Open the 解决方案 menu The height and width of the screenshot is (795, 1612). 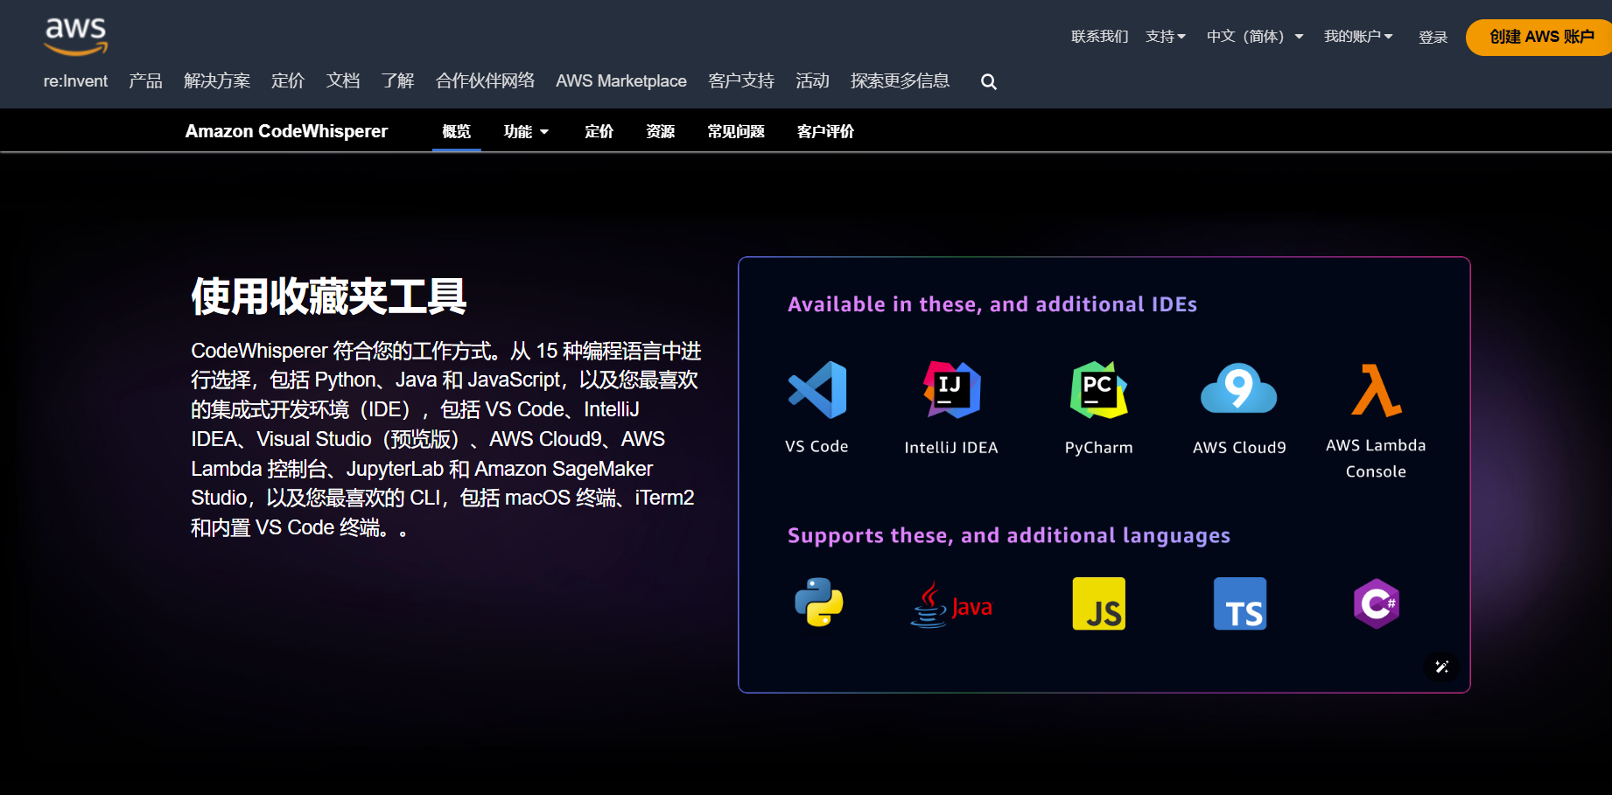[x=217, y=81]
